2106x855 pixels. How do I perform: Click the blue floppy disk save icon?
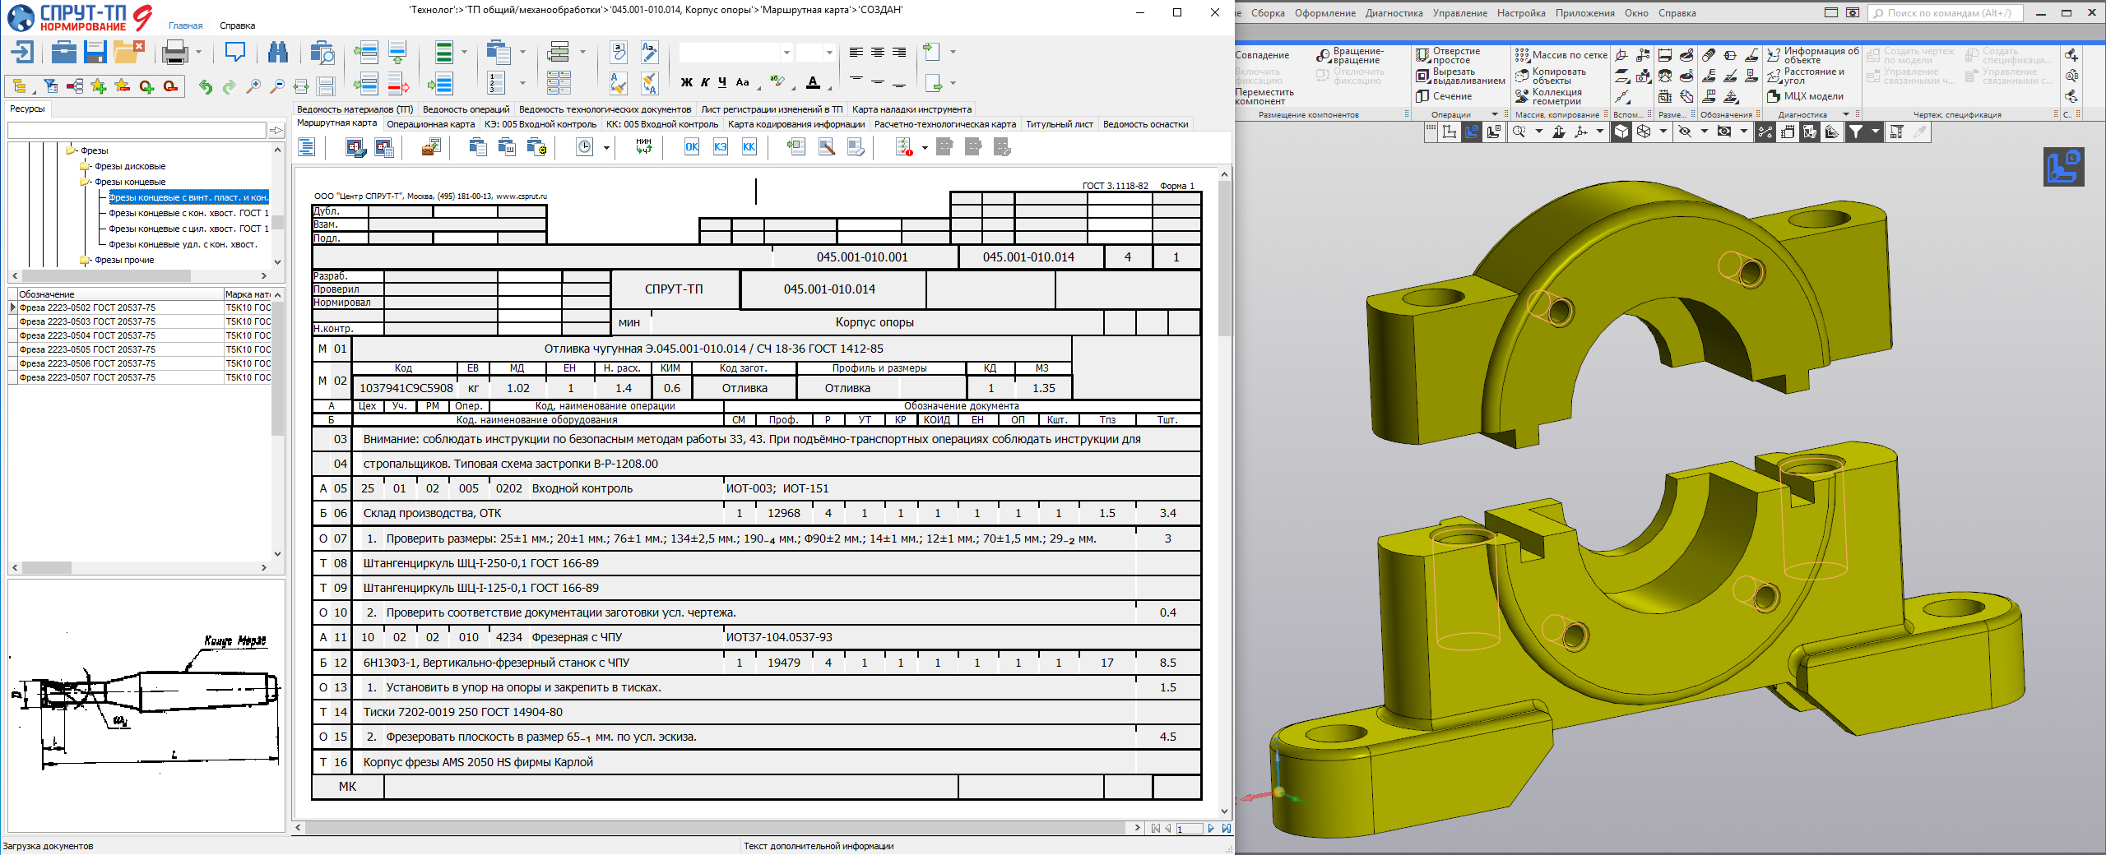[x=95, y=53]
